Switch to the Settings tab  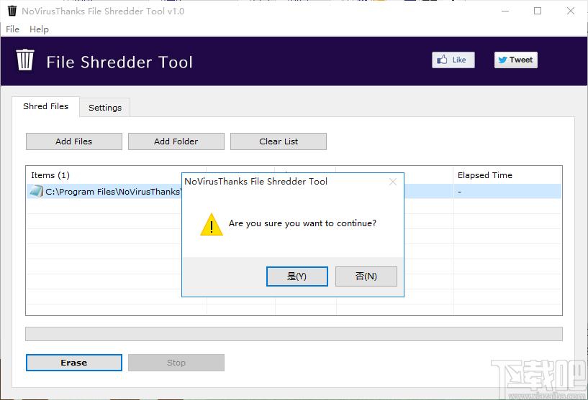105,108
